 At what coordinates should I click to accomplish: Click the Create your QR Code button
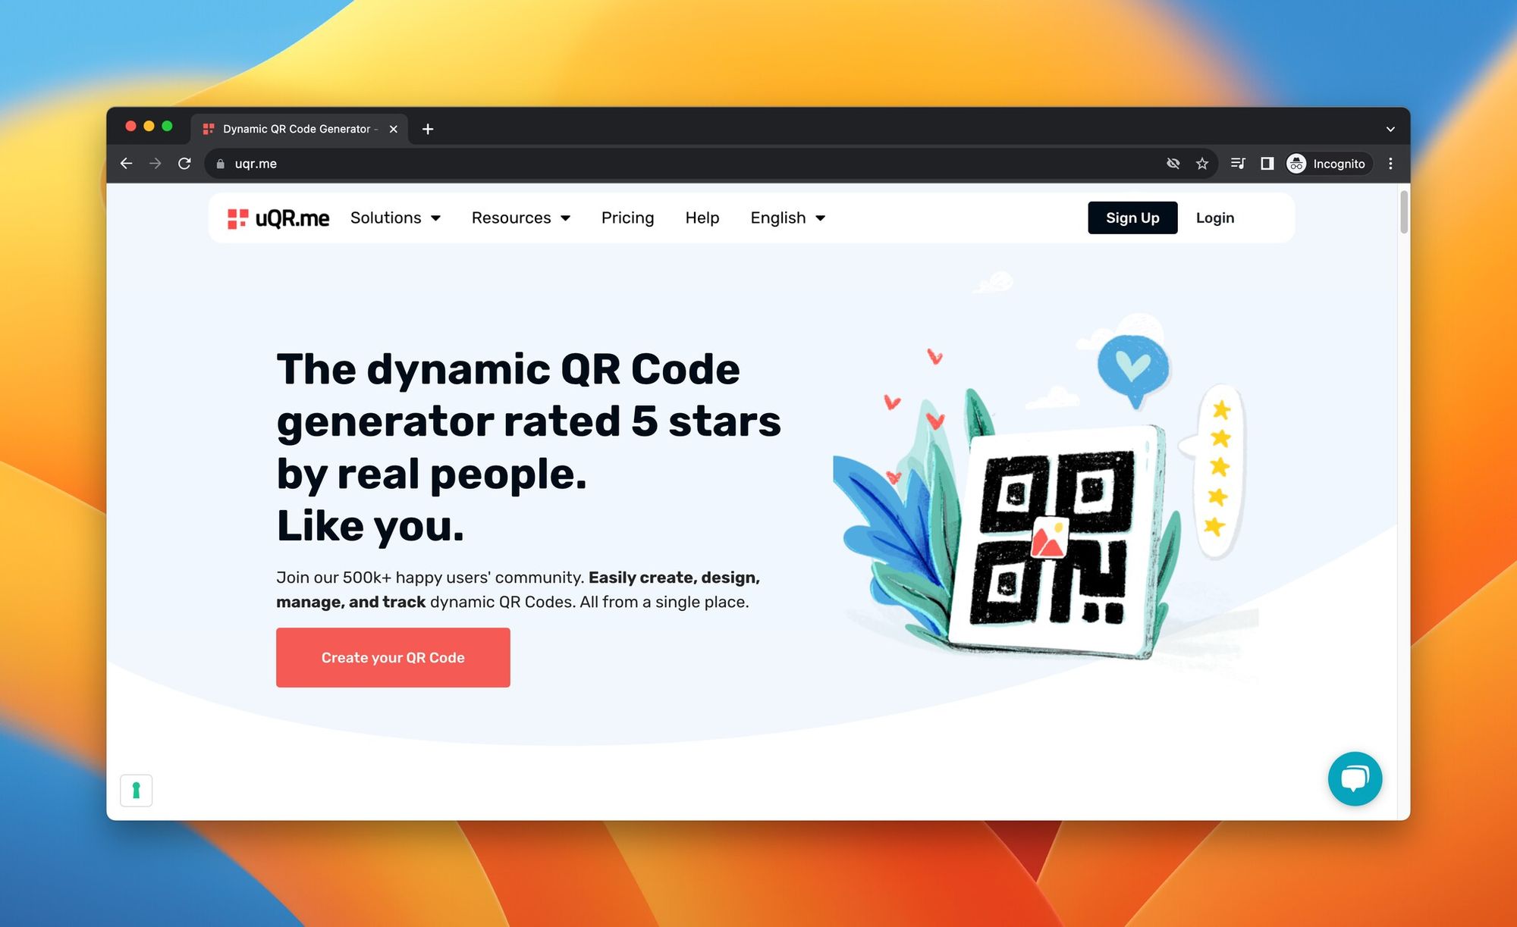click(392, 656)
